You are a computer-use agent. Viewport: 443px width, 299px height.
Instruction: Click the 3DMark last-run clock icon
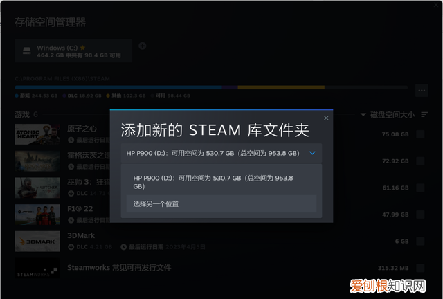pos(123,247)
